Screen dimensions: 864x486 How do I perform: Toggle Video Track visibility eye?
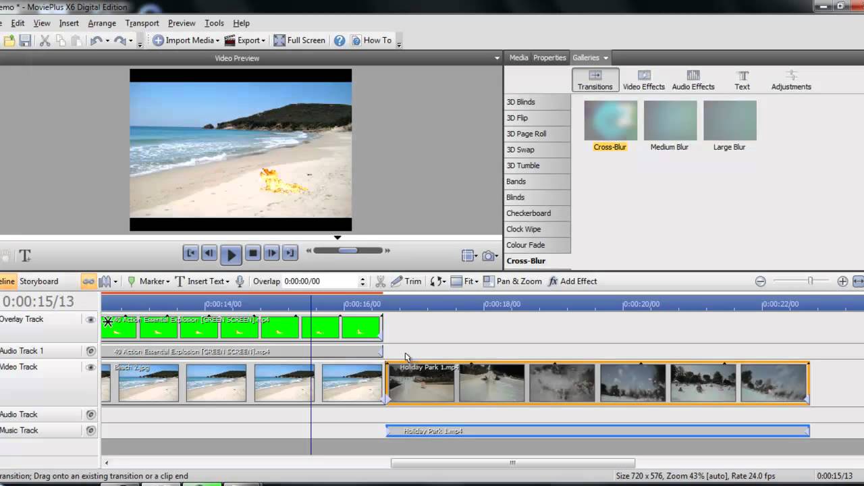(91, 367)
